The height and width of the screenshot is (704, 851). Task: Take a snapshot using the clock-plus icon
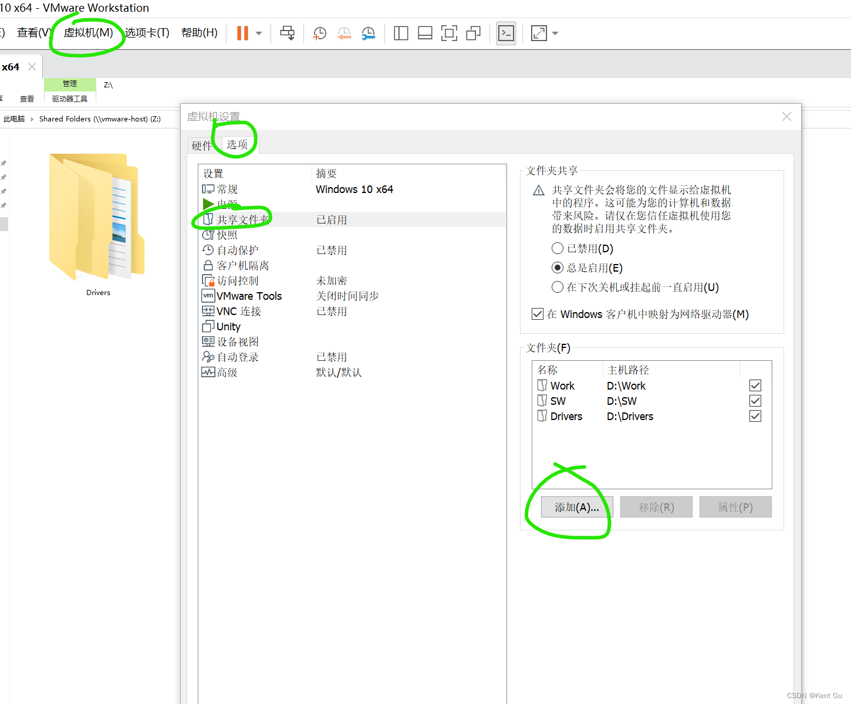[320, 33]
